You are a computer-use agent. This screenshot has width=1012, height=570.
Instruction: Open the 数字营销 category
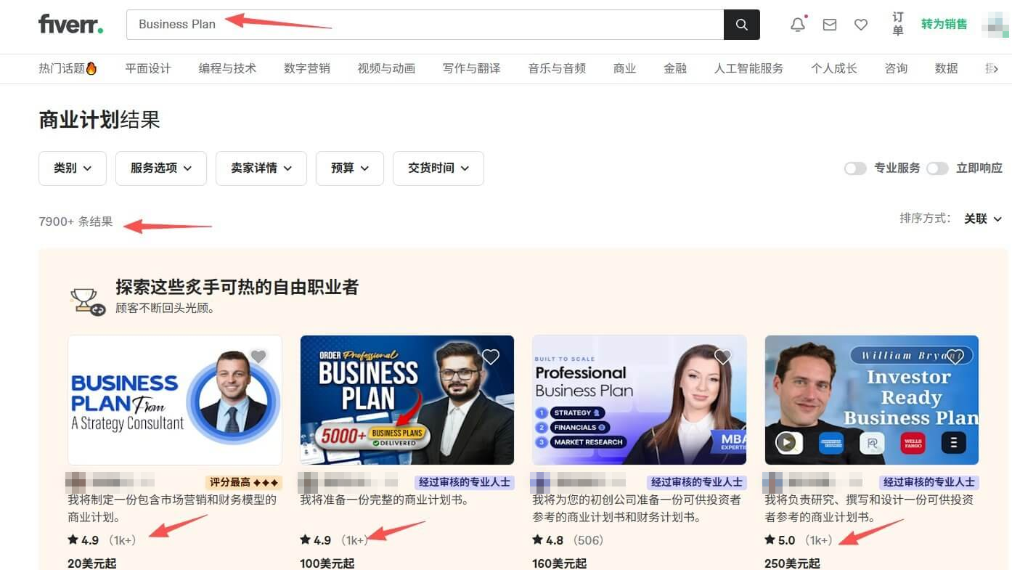[307, 68]
